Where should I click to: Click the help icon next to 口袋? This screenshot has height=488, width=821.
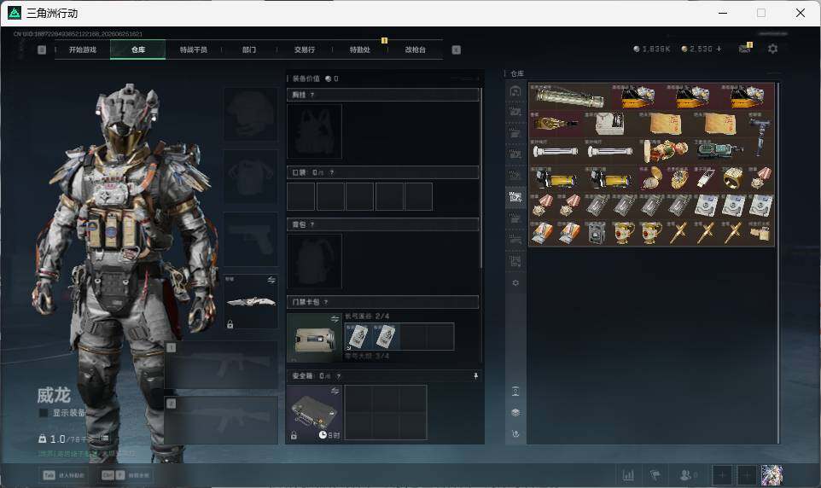(x=331, y=172)
